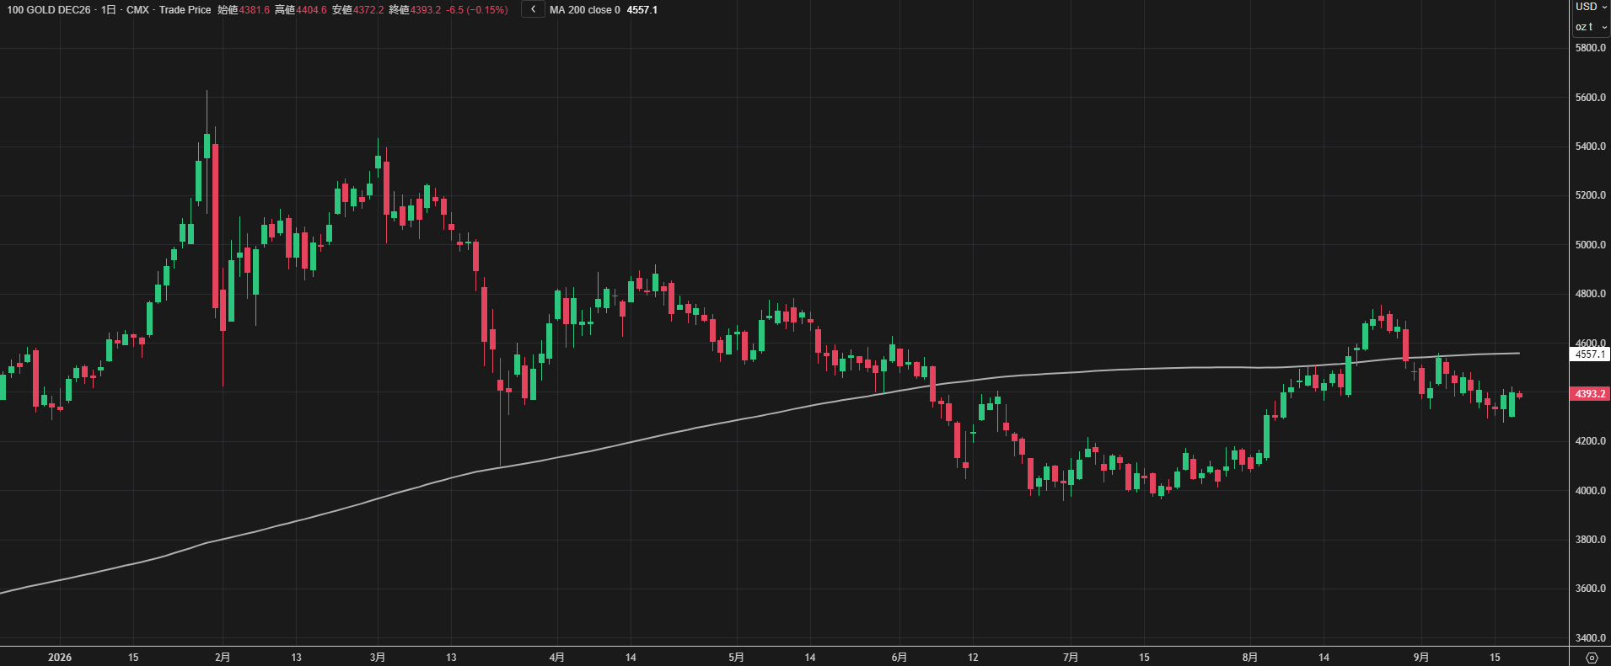Image resolution: width=1611 pixels, height=666 pixels.
Task: Open chart settings hexagon gear icon
Action: pos(1592,658)
